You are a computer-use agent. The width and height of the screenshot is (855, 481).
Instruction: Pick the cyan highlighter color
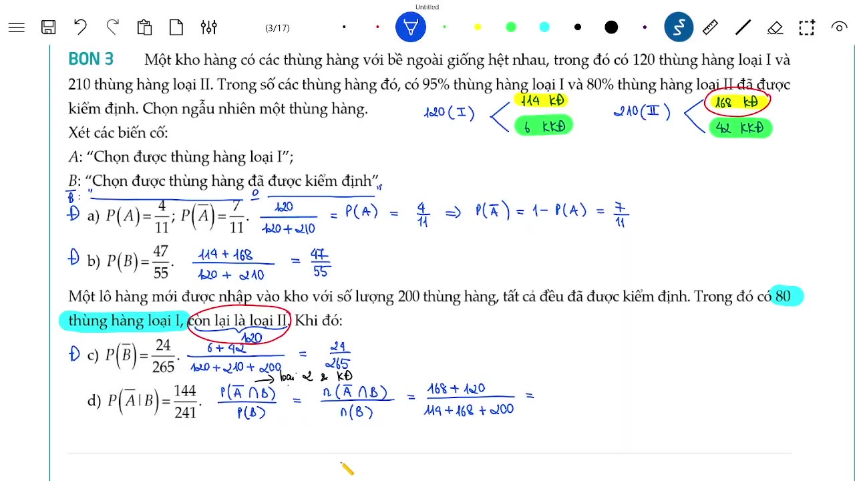544,27
